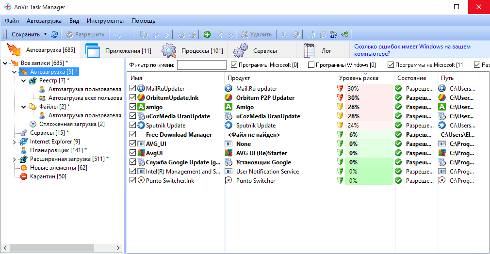Viewport: 490px width, 254px height.
Task: Expand the Internet Explorer [9] node
Action: [x=15, y=142]
